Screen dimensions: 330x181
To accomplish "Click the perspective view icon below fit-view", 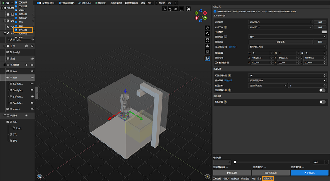I will (207, 46).
